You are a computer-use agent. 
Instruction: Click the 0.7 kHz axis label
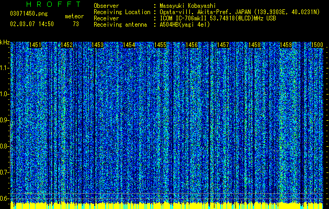(4, 172)
